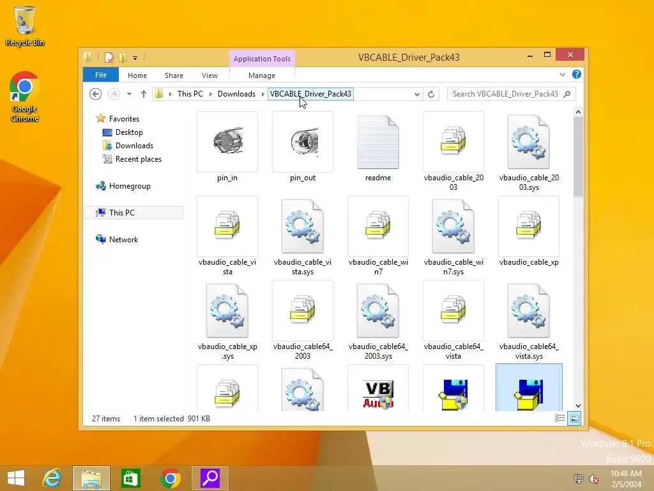654x491 pixels.
Task: Open the pin_in image file
Action: click(227, 146)
